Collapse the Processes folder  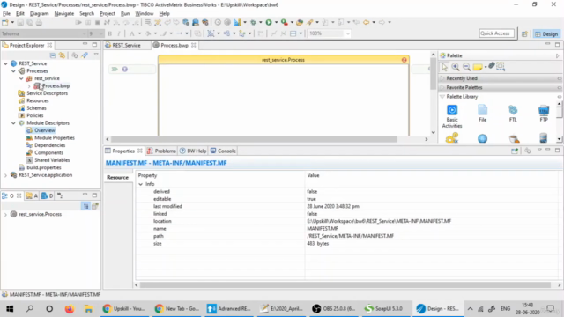pos(14,71)
